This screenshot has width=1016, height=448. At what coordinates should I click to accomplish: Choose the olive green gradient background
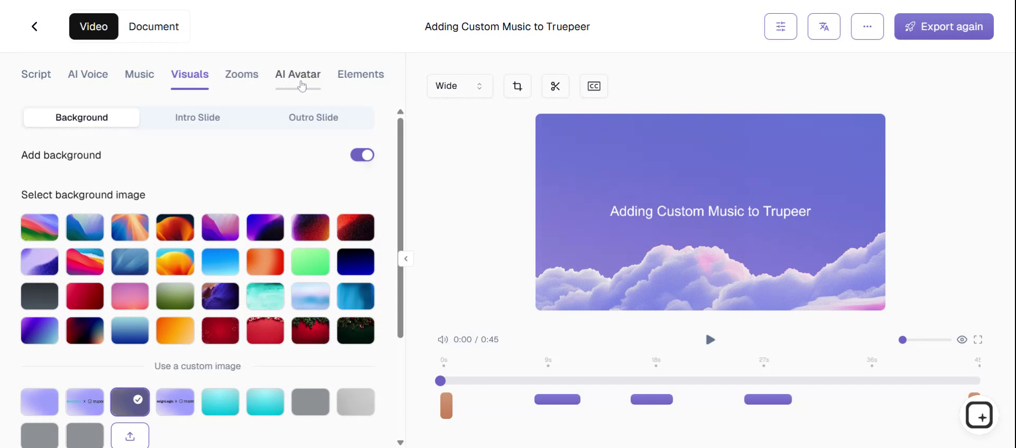pyautogui.click(x=175, y=296)
